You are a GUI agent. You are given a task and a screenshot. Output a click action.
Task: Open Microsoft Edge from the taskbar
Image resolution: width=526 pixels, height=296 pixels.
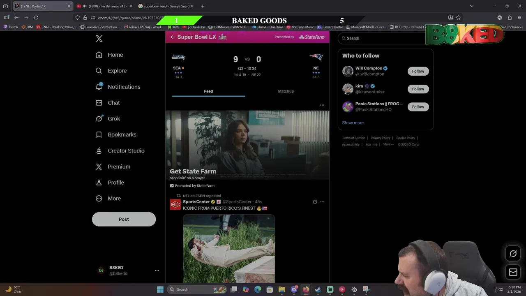(258, 289)
